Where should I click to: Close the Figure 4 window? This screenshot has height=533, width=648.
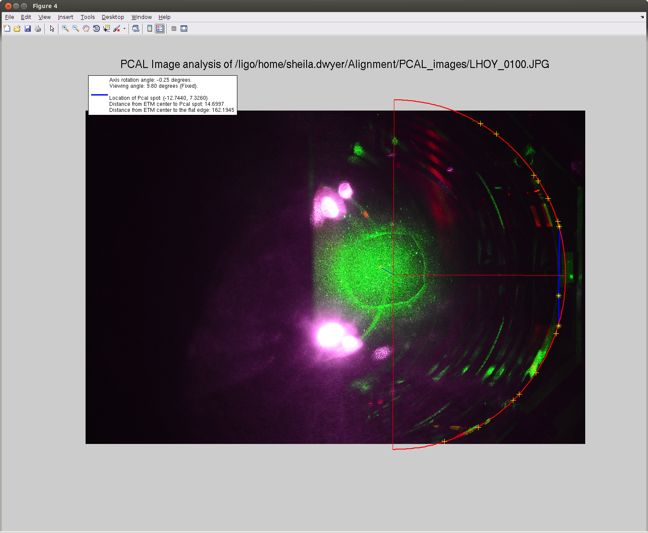coord(8,6)
